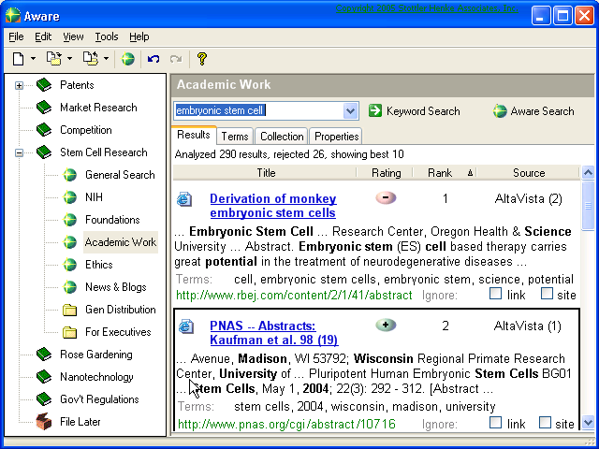599x449 pixels.
Task: Click the results scrollbar down arrow
Action: pyautogui.click(x=589, y=423)
